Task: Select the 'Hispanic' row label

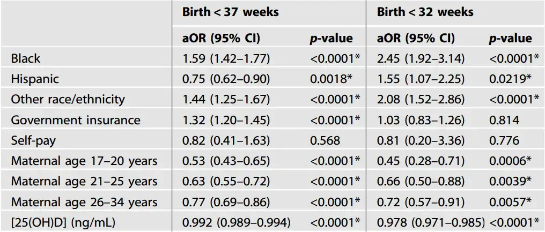Action: pyautogui.click(x=35, y=79)
